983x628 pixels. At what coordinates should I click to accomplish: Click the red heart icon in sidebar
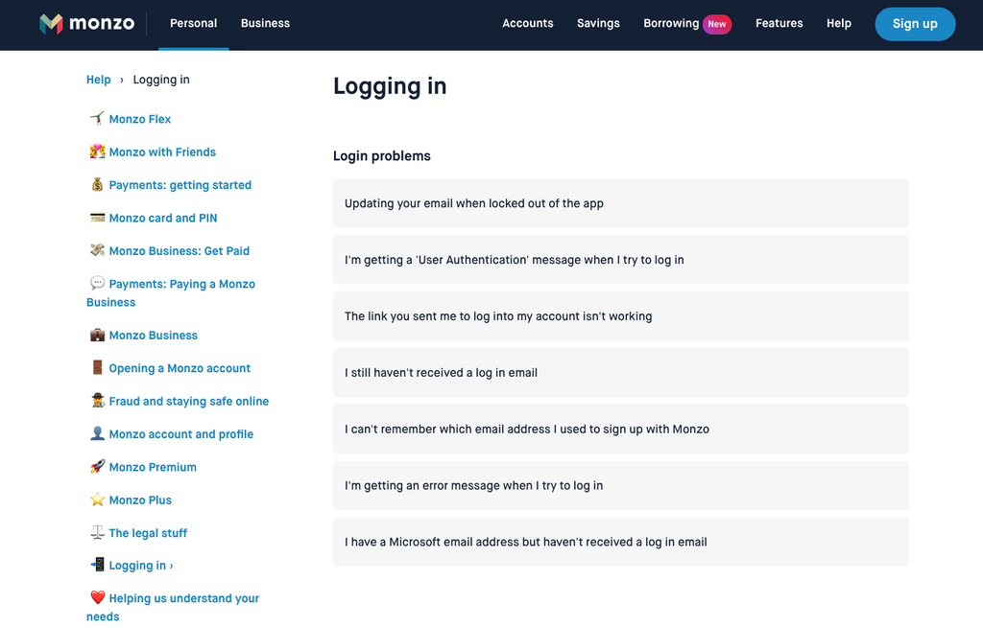coord(97,598)
